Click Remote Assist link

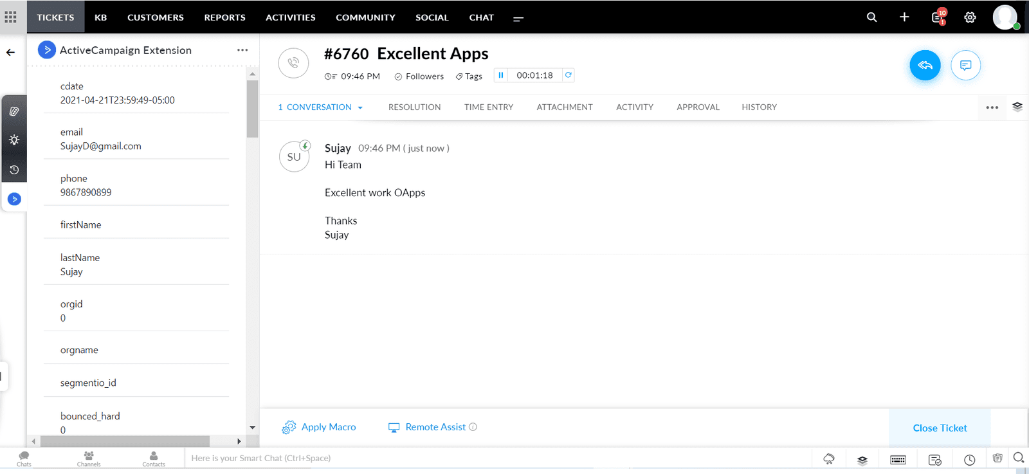coord(428,427)
